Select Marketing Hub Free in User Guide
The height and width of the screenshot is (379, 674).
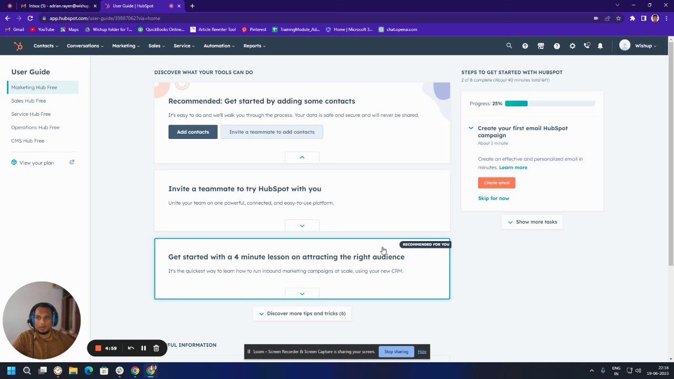[43, 87]
